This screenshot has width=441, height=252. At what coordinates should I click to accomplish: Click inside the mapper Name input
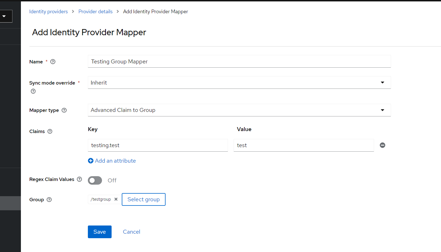pos(239,61)
